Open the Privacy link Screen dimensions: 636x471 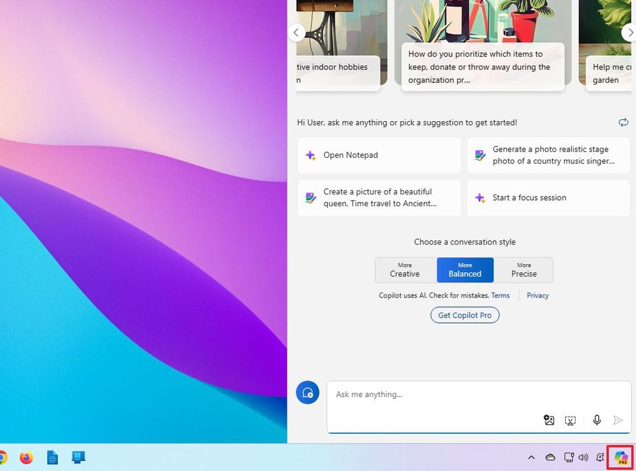[537, 295]
